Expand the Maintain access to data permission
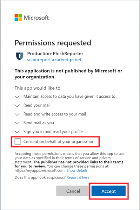140x210 pixels. [x=17, y=97]
